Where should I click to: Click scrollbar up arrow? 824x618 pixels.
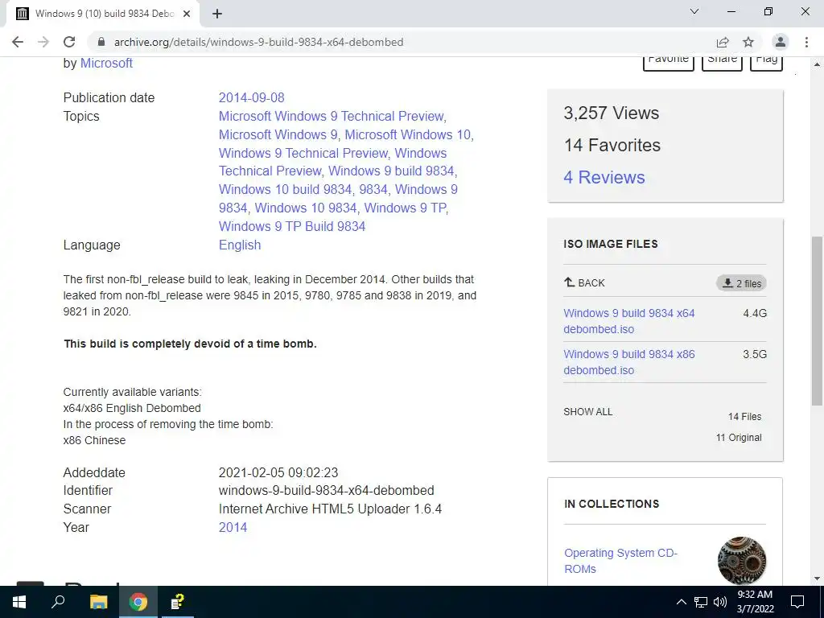817,64
